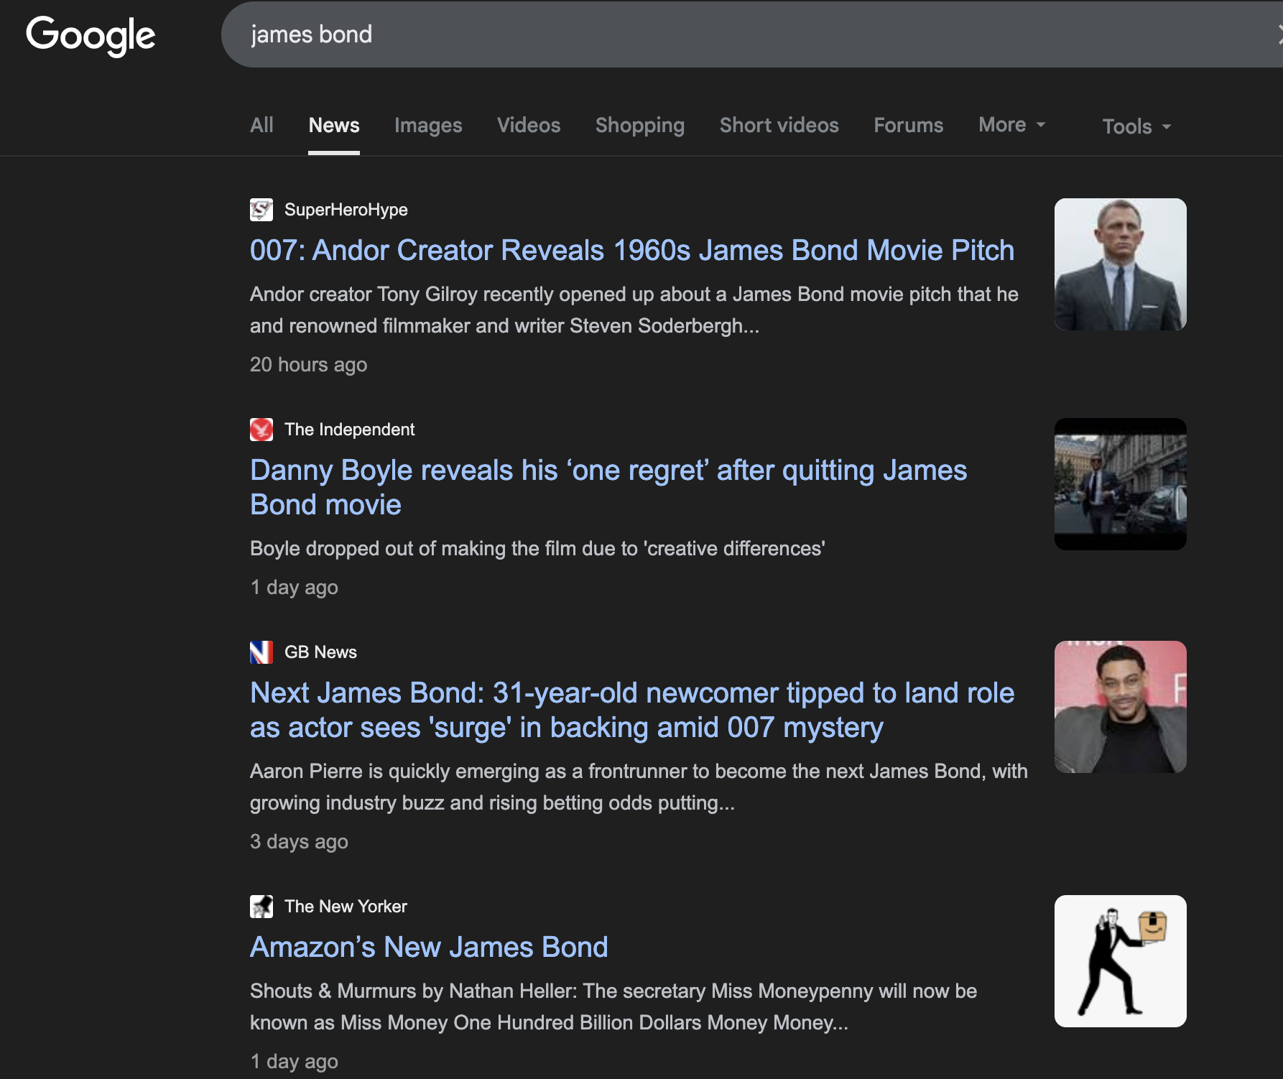
Task: Open the thumbnail beside the GB News article
Action: pos(1121,707)
